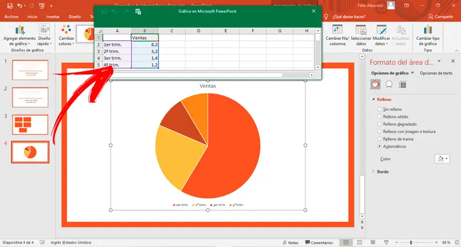Image resolution: width=461 pixels, height=247 pixels.
Task: Switch to Slide Sorter view
Action: tap(360, 242)
